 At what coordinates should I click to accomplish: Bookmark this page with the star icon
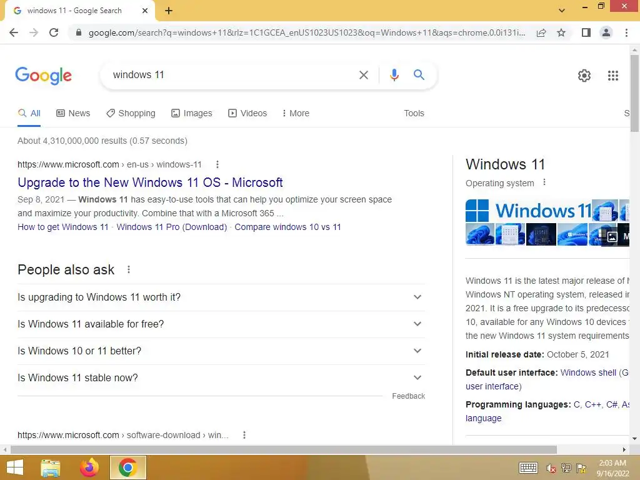[561, 32]
